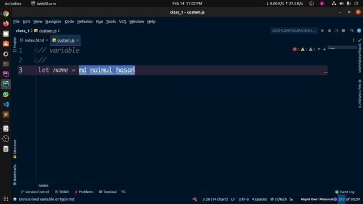Open the Event Log
Image resolution: width=363 pixels, height=204 pixels.
[345, 192]
